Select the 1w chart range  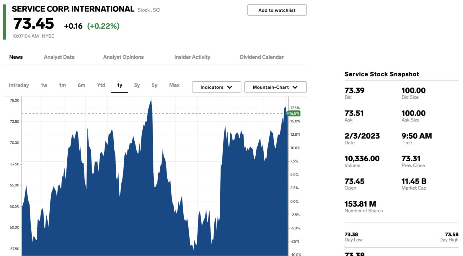(x=44, y=85)
